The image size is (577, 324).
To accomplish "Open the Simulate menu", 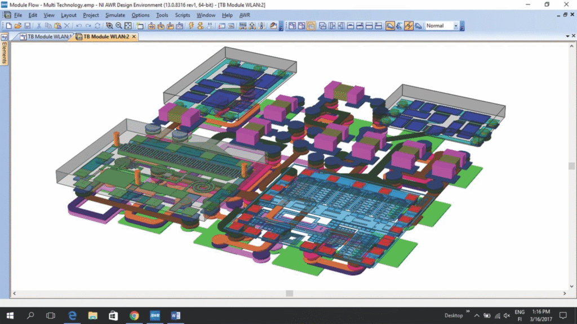I will (x=115, y=15).
